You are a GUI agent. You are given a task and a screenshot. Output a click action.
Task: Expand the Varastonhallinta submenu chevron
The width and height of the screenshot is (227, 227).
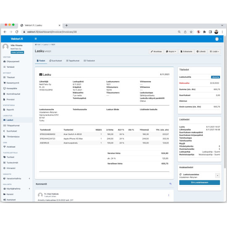pyautogui.click(x=29, y=179)
